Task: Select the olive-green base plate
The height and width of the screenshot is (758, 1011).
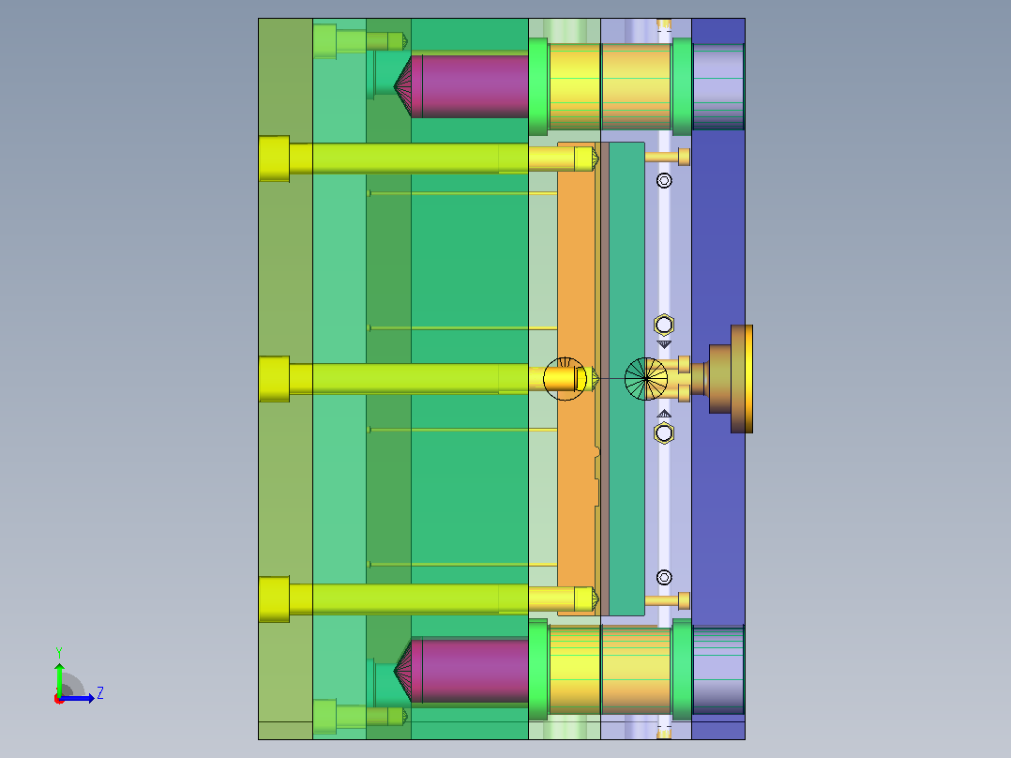Action: pos(286,379)
